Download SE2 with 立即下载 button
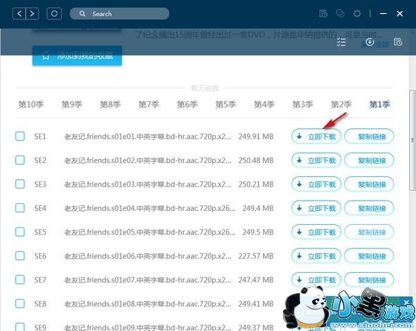416x331 pixels. pyautogui.click(x=316, y=160)
